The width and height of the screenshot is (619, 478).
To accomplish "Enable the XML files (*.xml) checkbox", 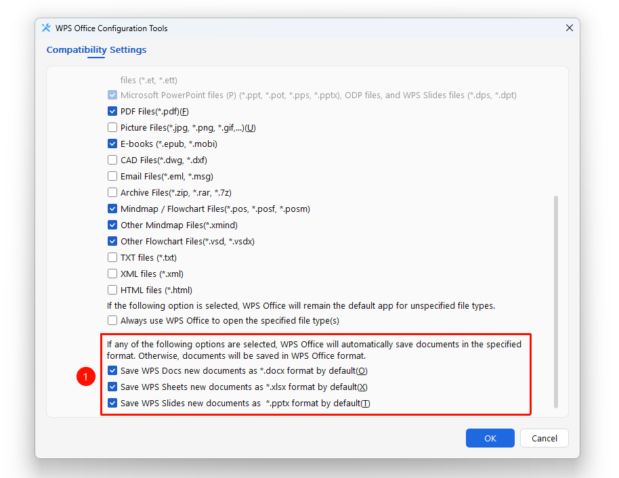I will click(112, 274).
